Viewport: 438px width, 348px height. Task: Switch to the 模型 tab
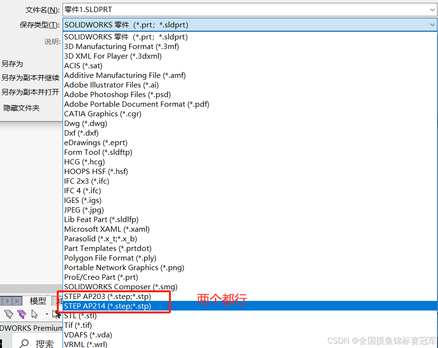(38, 301)
